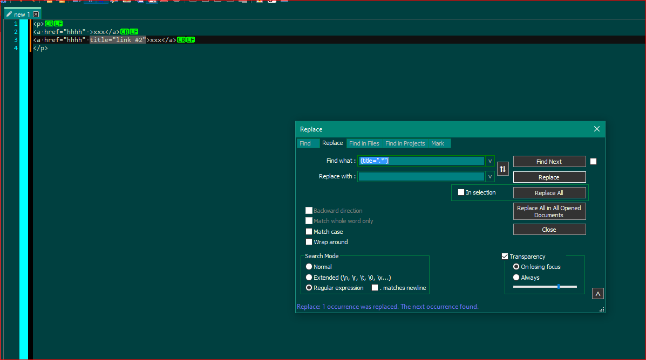Enable the In selection checkbox
This screenshot has height=360, width=646.
point(461,192)
